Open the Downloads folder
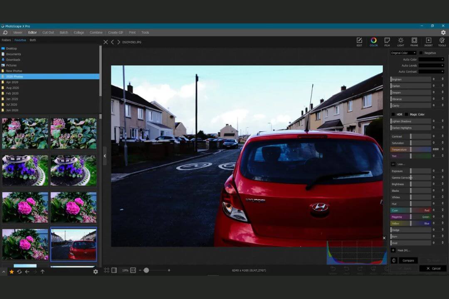The width and height of the screenshot is (449, 299). point(13,60)
